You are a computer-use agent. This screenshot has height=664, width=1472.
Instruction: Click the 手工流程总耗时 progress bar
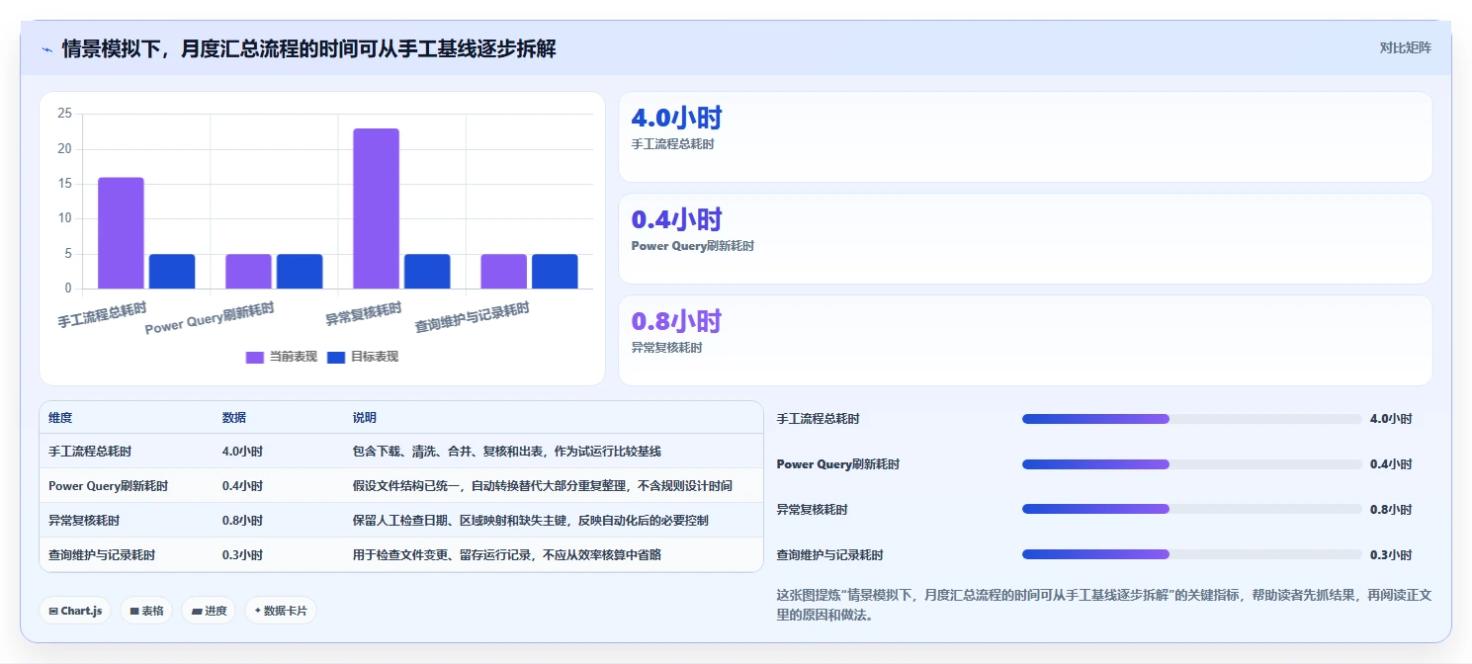(x=1192, y=419)
